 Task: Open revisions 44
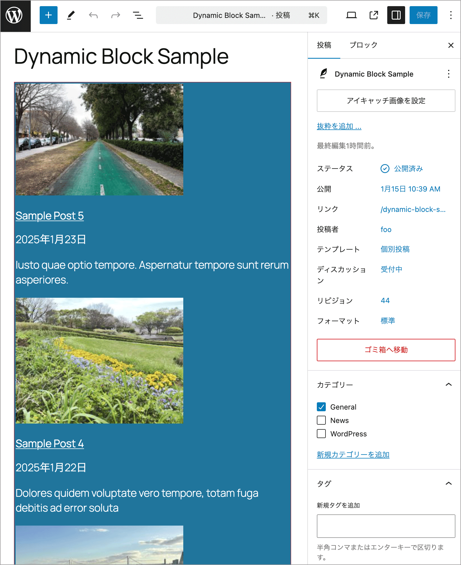385,301
